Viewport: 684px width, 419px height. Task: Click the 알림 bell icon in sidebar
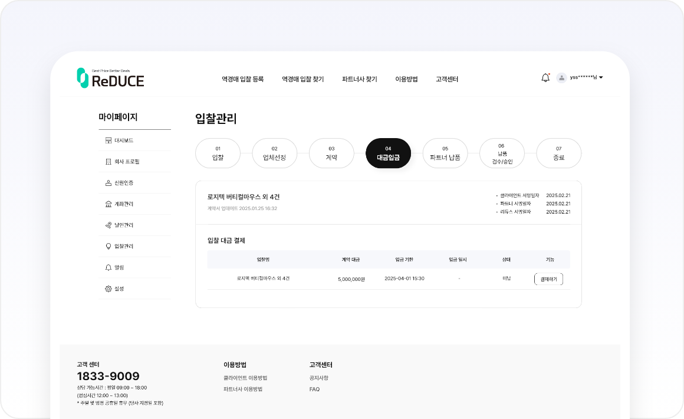pyautogui.click(x=108, y=267)
